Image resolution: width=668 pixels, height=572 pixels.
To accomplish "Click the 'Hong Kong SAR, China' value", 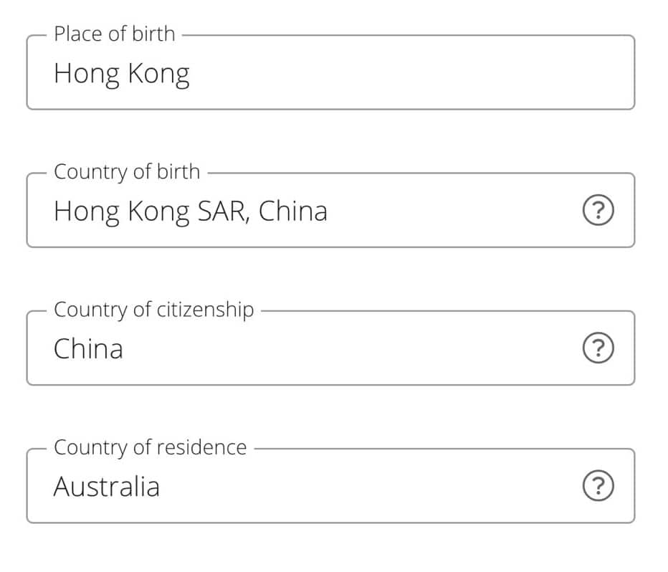I will click(190, 211).
